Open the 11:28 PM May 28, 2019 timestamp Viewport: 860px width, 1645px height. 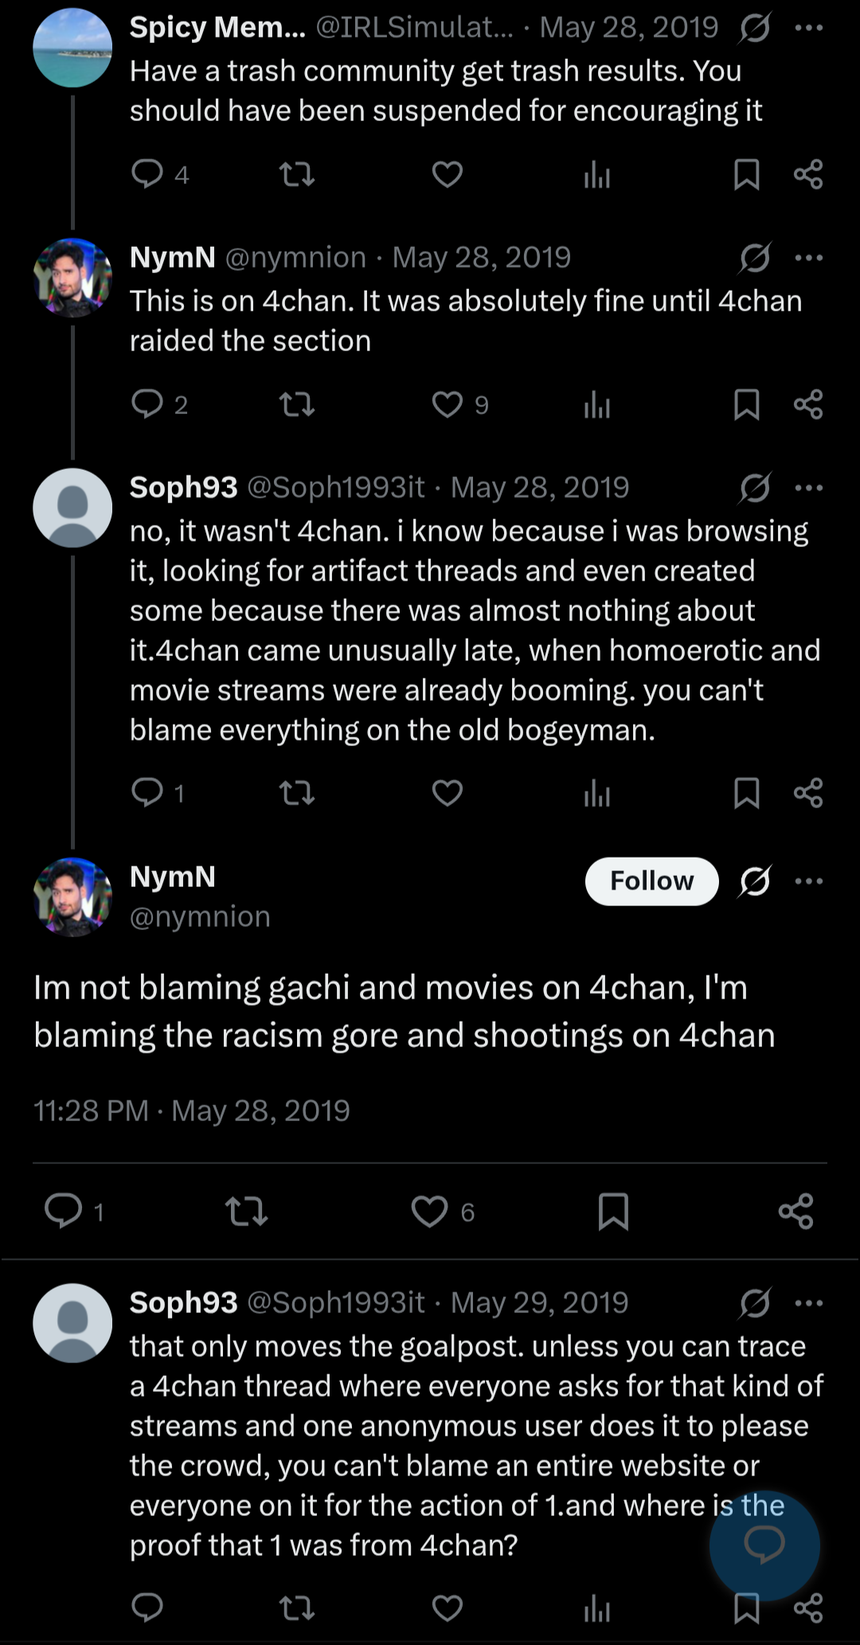(x=192, y=1111)
